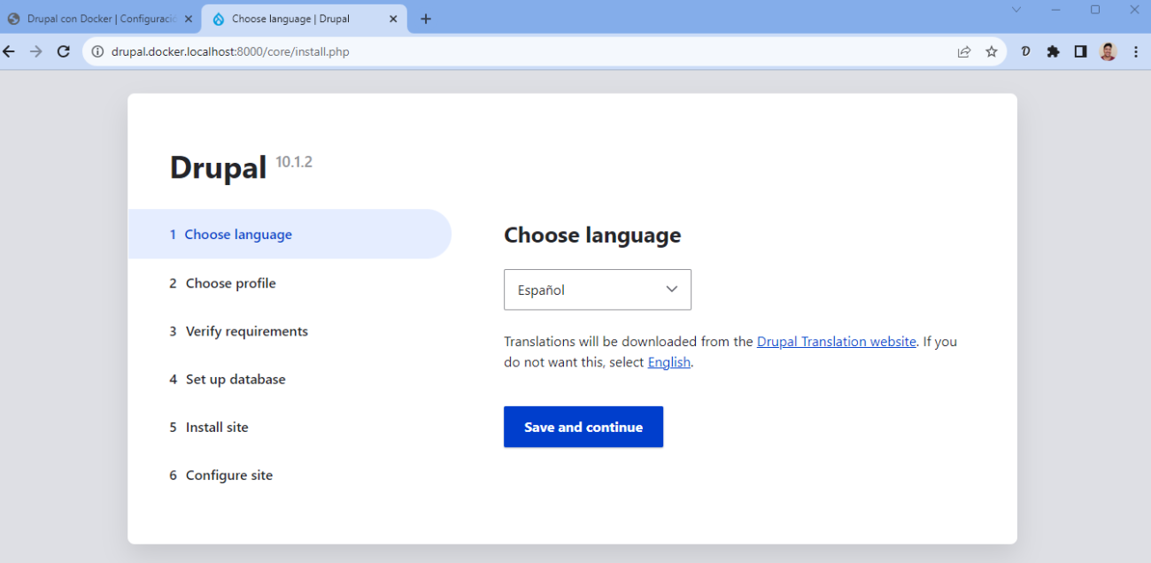1151x563 pixels.
Task: Open a new tab with plus icon
Action: click(x=426, y=19)
